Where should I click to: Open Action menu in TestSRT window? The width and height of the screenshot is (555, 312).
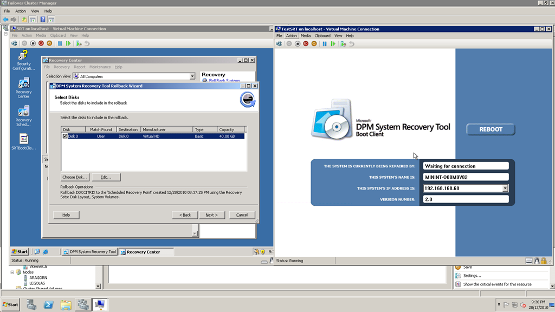tap(291, 36)
